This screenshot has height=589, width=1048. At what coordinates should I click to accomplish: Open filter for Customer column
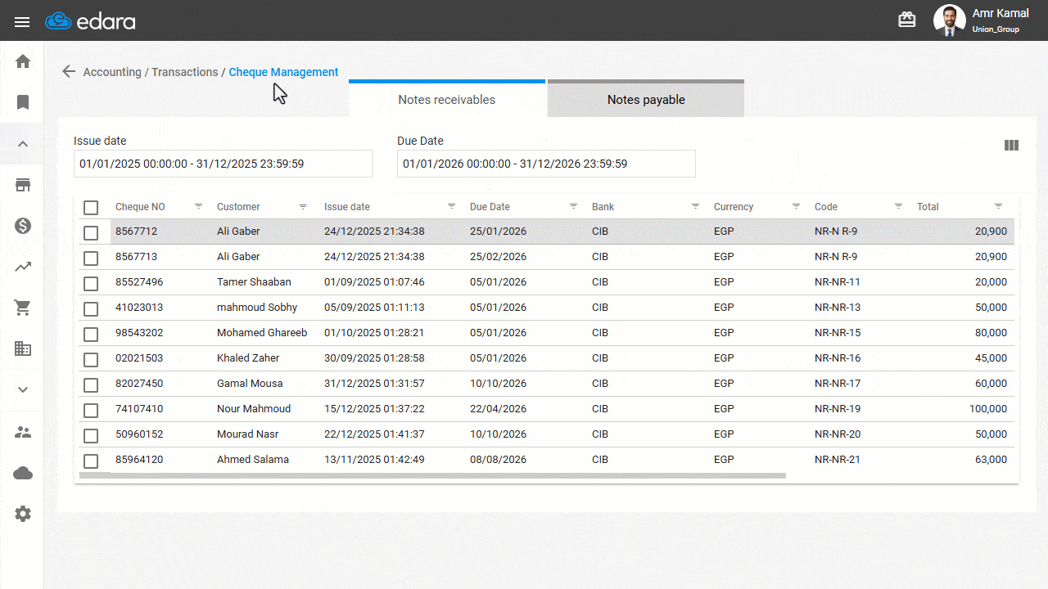pyautogui.click(x=303, y=206)
